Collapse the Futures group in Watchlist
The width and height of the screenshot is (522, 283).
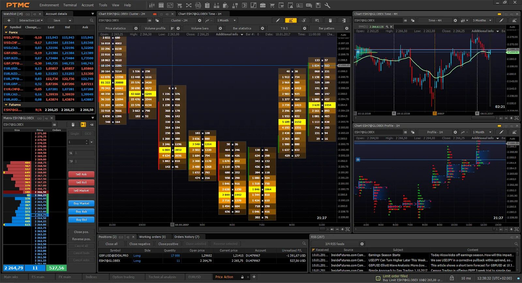pyautogui.click(x=6, y=105)
